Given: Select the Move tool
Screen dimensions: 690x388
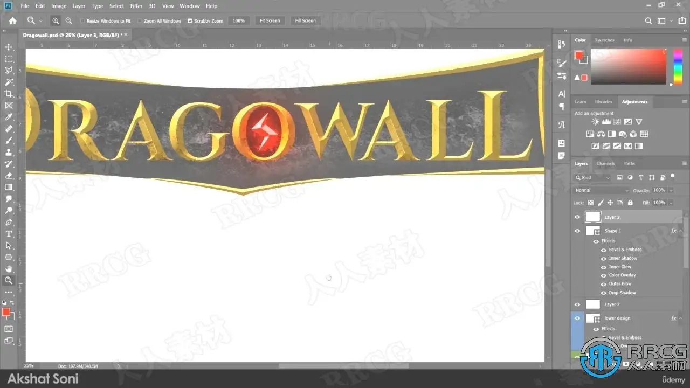Looking at the screenshot, I should 9,47.
